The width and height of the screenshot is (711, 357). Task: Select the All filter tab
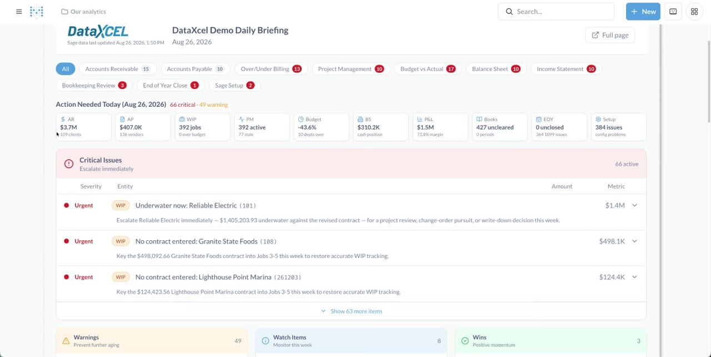pyautogui.click(x=66, y=69)
